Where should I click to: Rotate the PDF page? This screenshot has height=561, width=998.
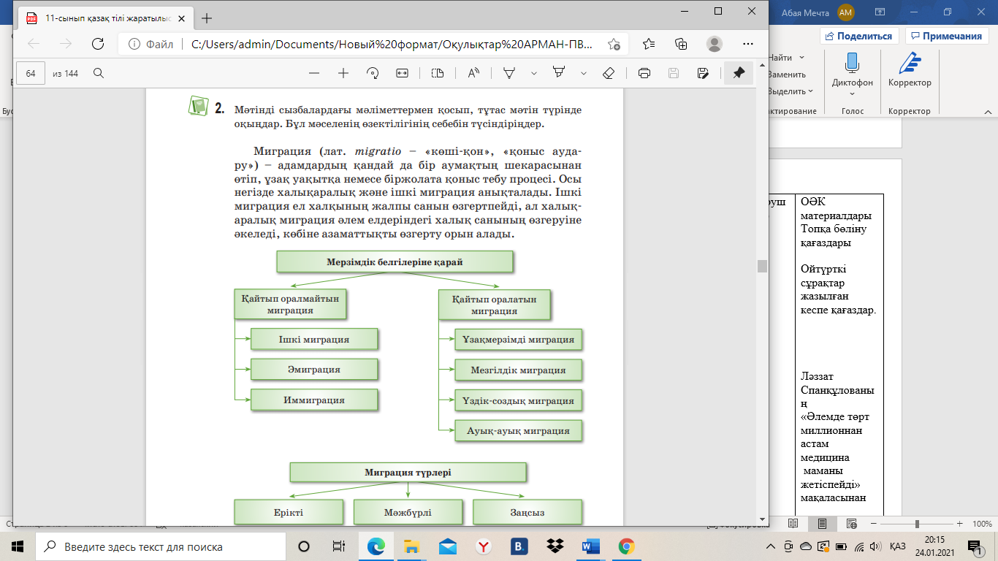point(373,73)
